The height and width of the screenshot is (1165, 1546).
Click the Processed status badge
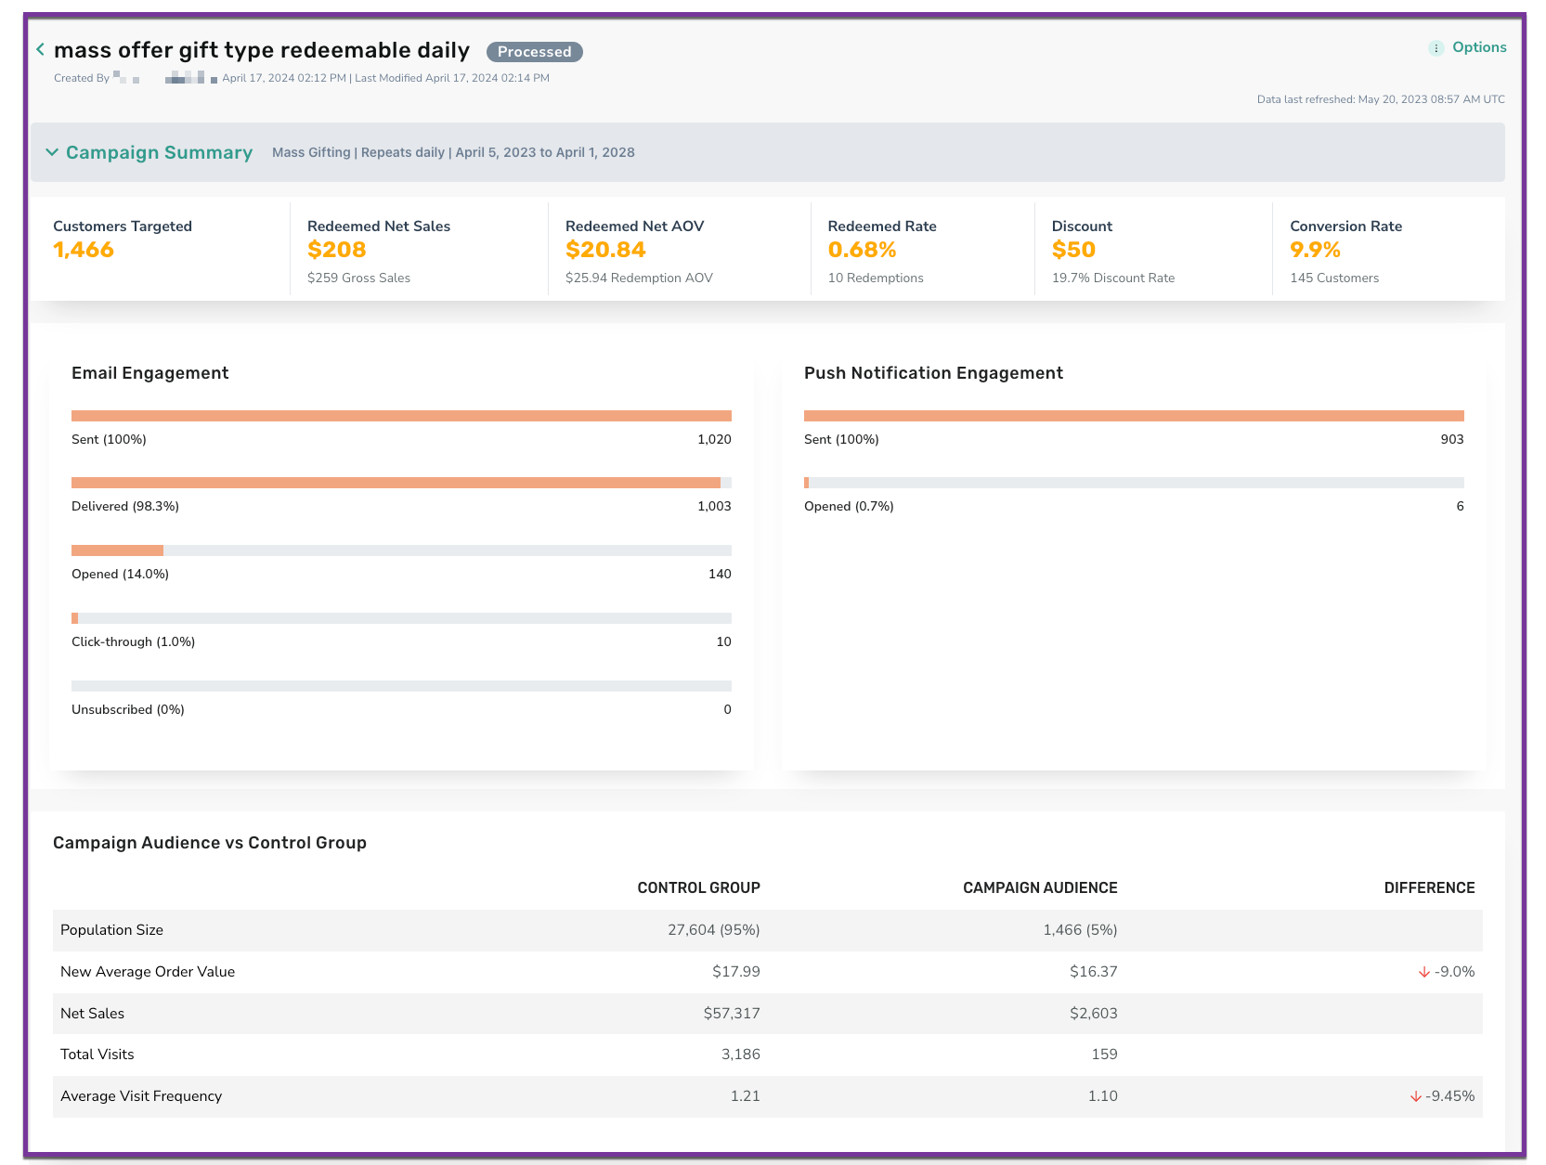[x=535, y=52]
